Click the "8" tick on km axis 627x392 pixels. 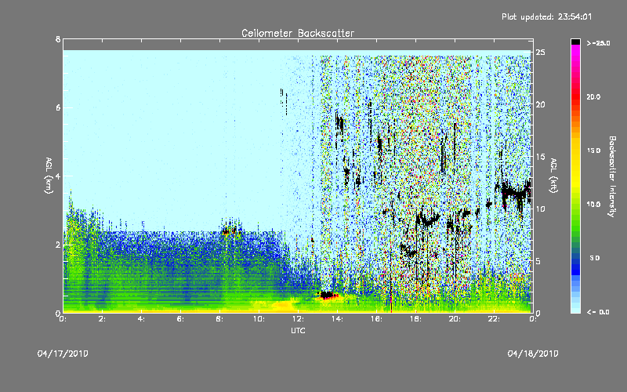pyautogui.click(x=58, y=39)
